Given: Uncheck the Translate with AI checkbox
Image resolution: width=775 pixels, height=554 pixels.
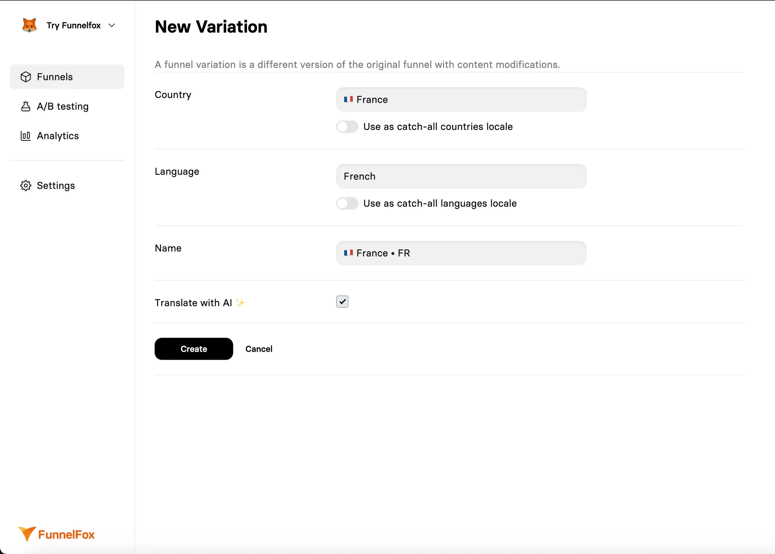Looking at the screenshot, I should pos(342,302).
